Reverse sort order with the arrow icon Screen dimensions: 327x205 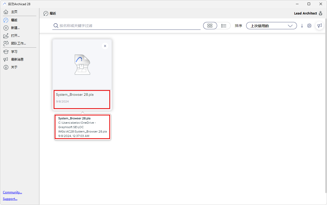[x=302, y=26]
